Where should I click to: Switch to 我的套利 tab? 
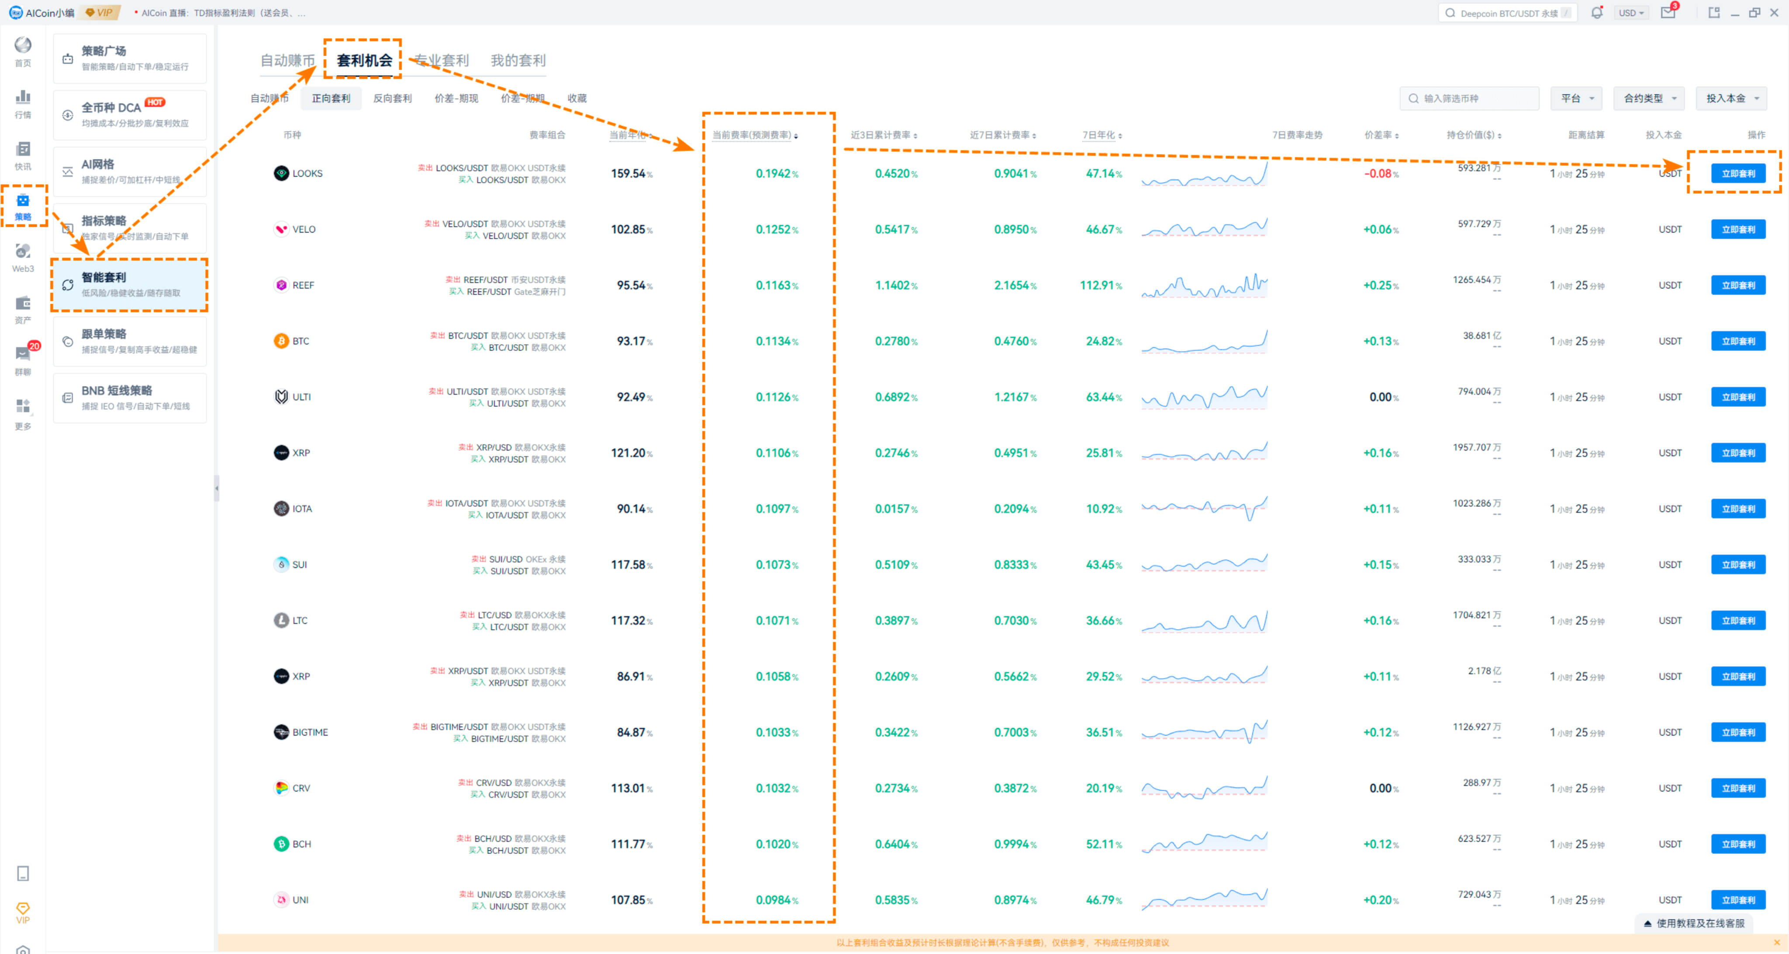tap(518, 60)
